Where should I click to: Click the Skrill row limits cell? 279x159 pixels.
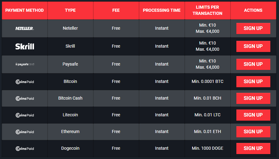207,46
